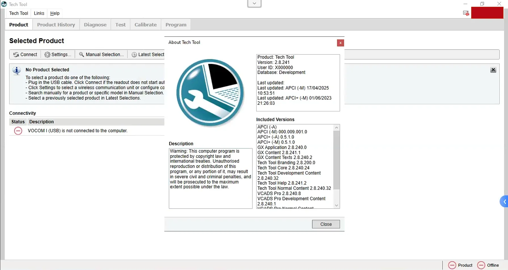Select 'Tech Tool Help 2.8.241.2' entry

[282, 183]
